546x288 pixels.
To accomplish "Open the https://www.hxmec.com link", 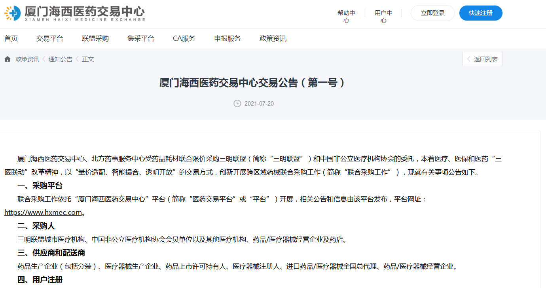I will [x=43, y=212].
